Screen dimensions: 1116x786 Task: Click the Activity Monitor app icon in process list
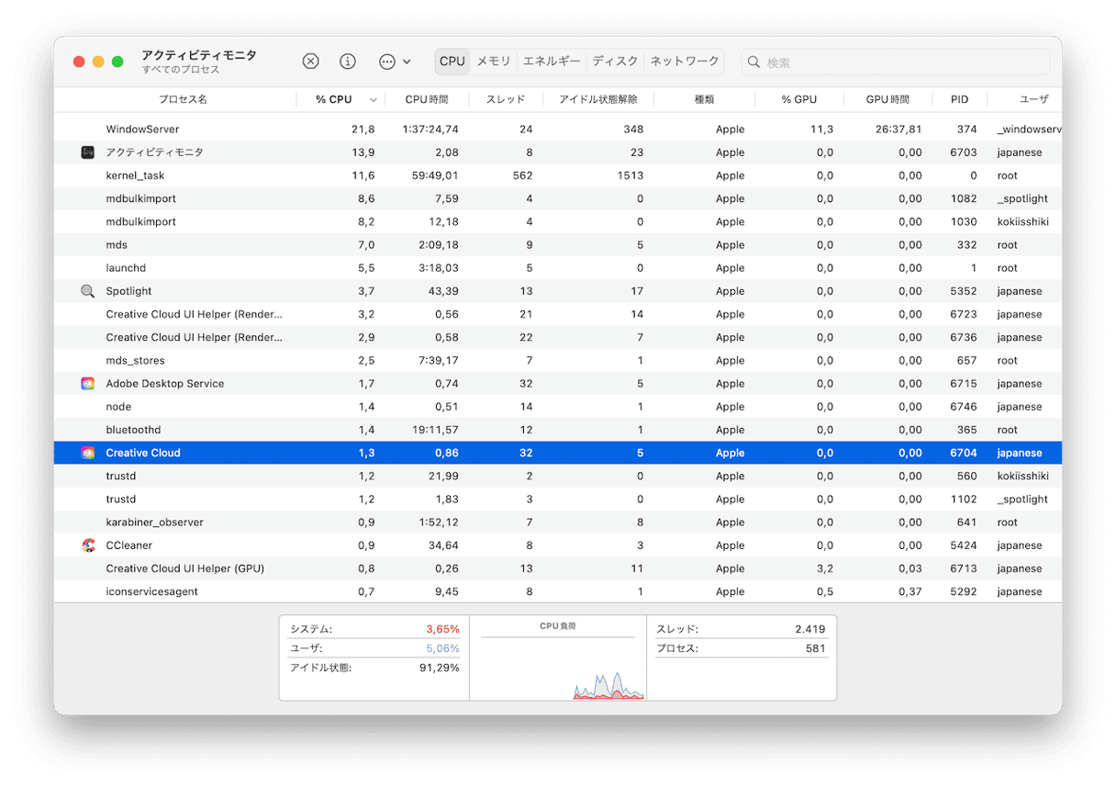click(x=87, y=152)
